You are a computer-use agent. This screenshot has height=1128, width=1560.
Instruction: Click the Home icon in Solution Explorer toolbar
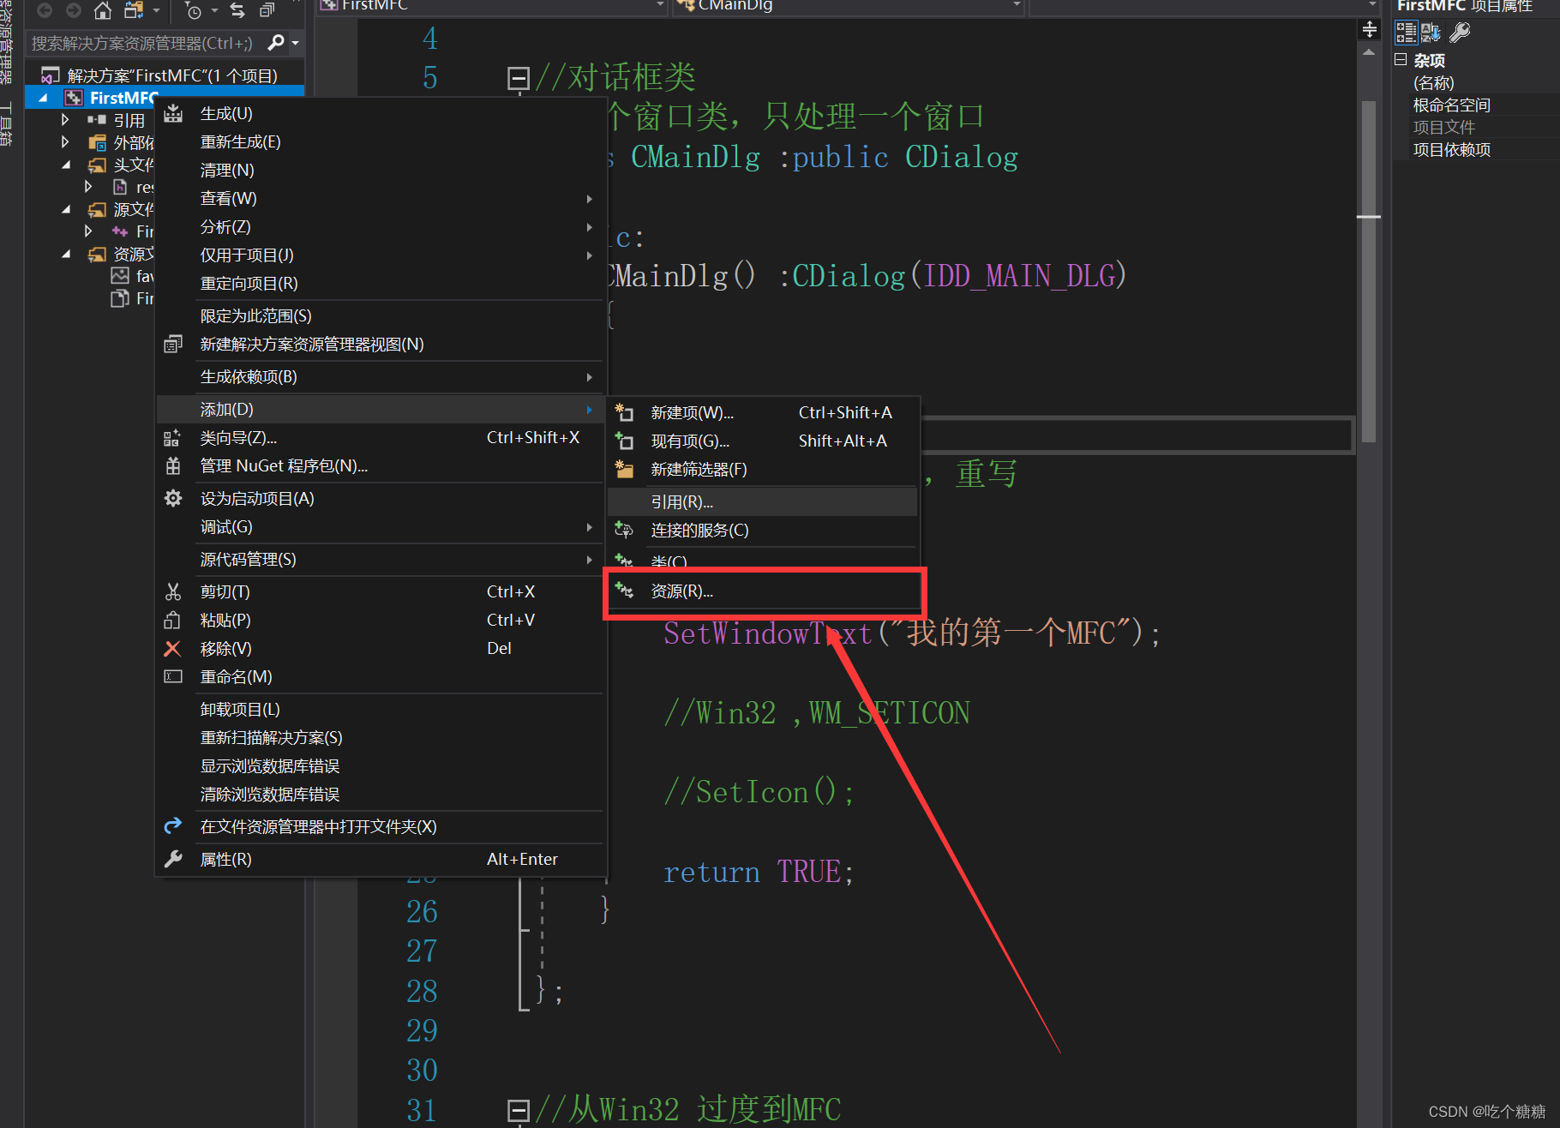pyautogui.click(x=103, y=11)
